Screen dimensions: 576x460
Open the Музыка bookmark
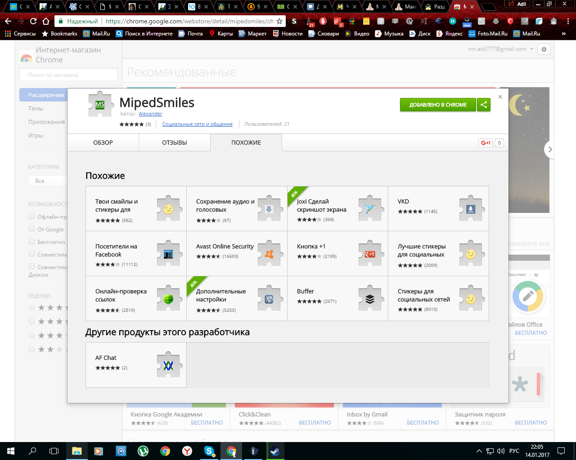(389, 34)
